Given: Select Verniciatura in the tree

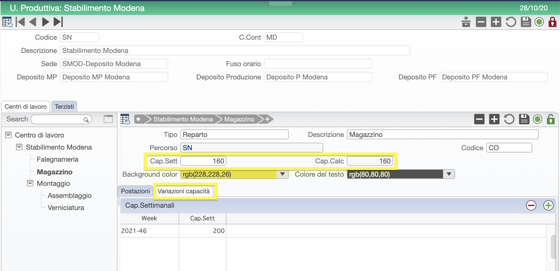Looking at the screenshot, I should pos(66,208).
